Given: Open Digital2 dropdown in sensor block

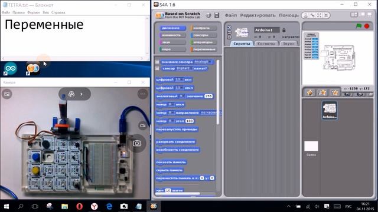Looking at the screenshot, I should (184, 68).
